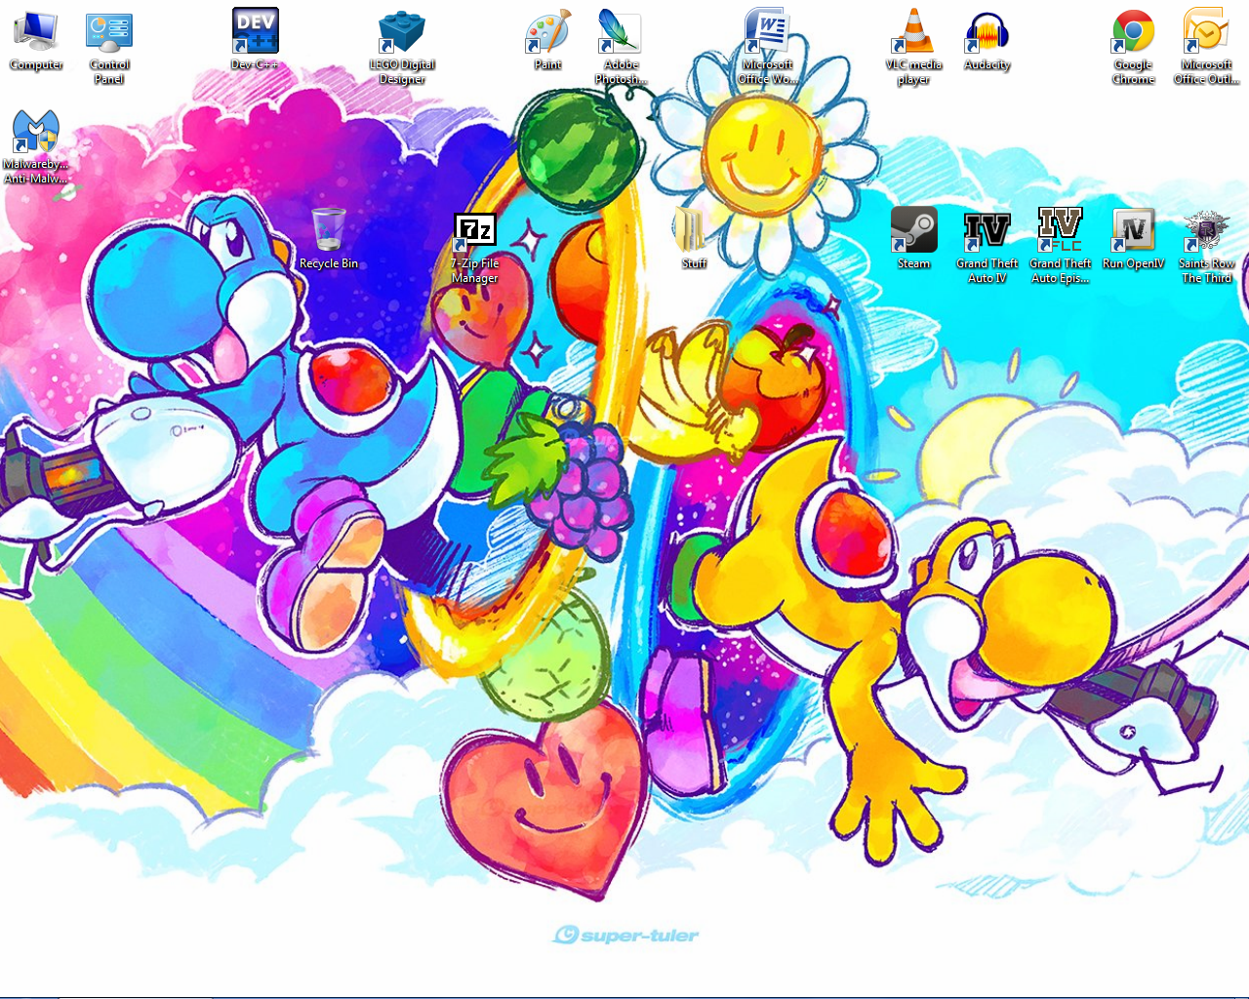Select the Grand Theft Auto IV icon
Viewport: 1249px width, 999px height.
987,231
